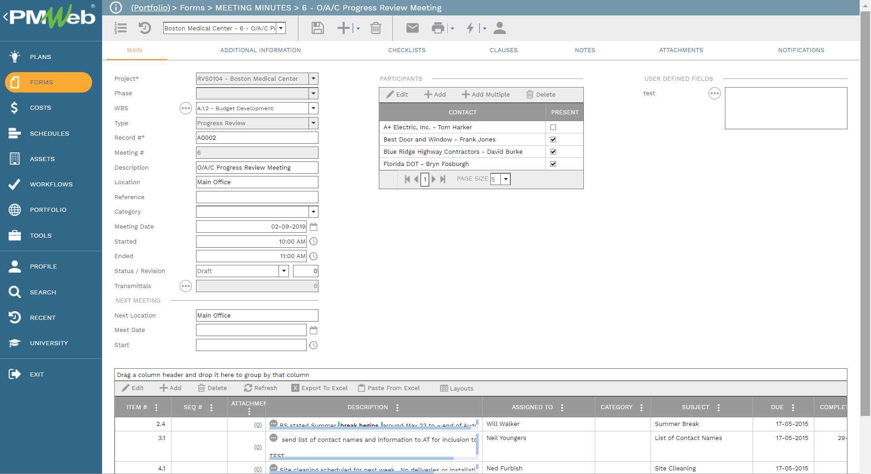Switch to the Checklists tab

click(407, 50)
